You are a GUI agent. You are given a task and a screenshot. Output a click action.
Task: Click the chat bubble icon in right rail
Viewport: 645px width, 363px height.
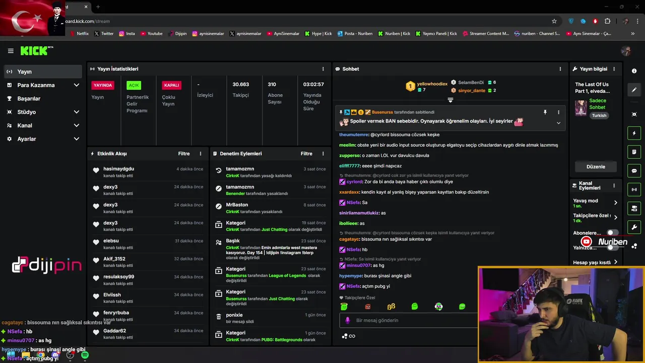click(x=634, y=171)
